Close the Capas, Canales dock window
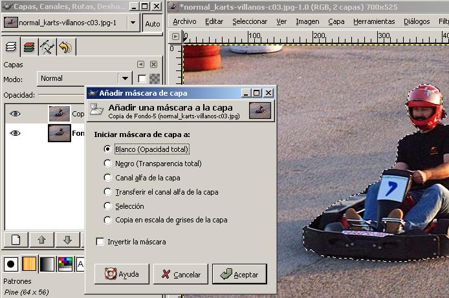 pyautogui.click(x=157, y=6)
